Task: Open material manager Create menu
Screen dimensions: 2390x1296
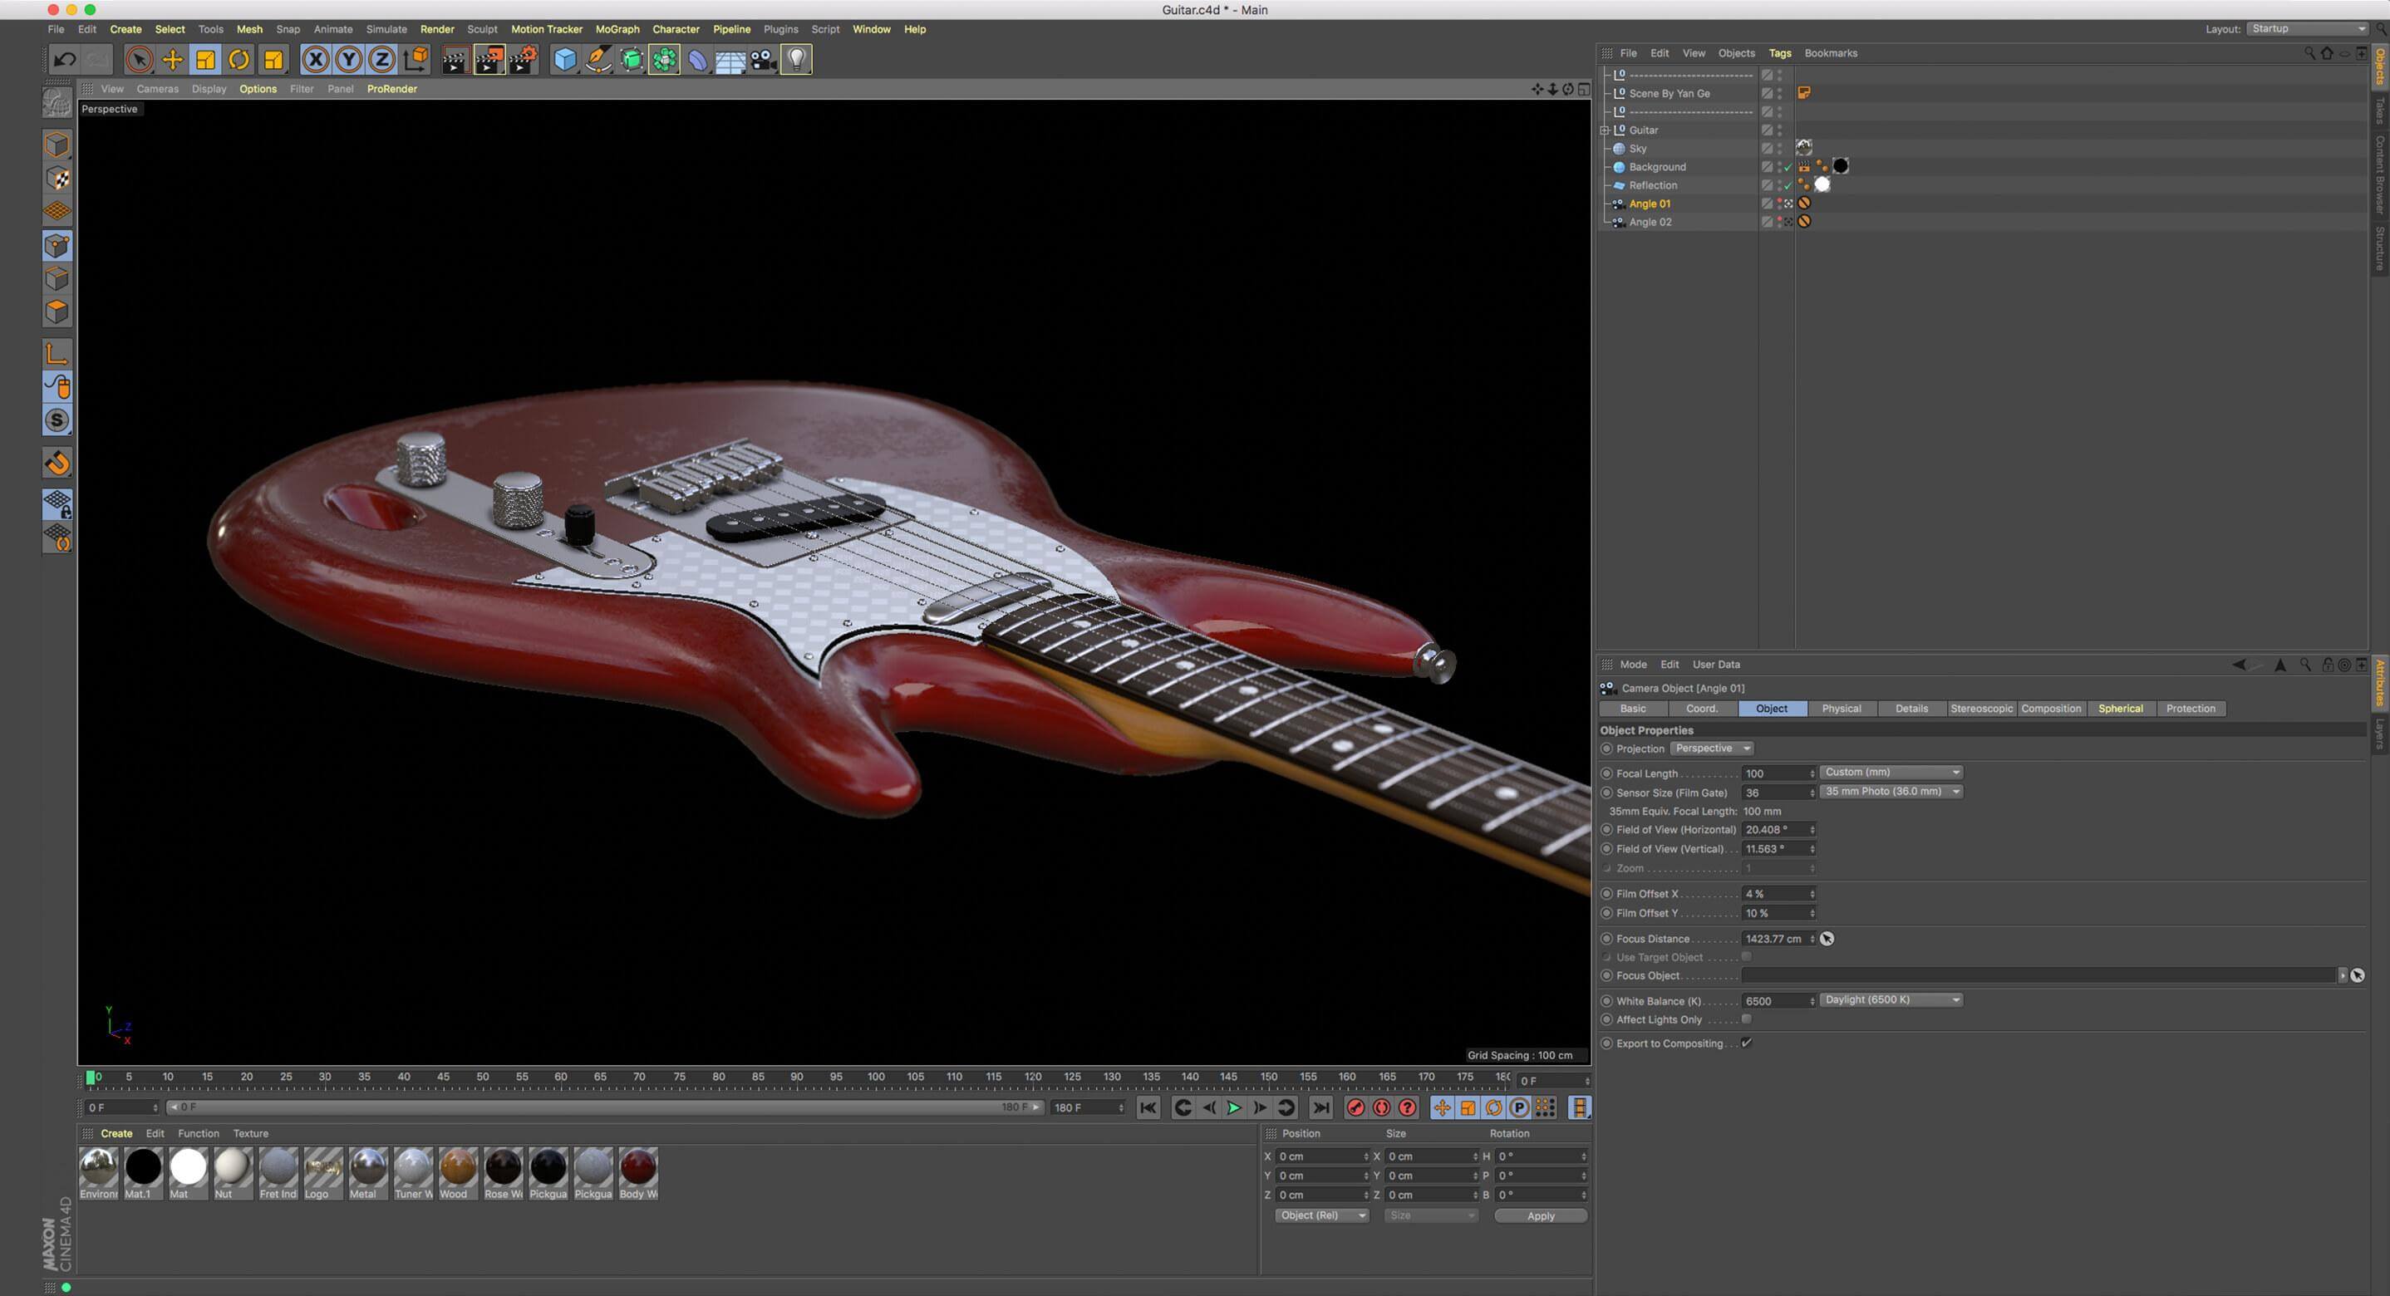Action: coord(116,1134)
